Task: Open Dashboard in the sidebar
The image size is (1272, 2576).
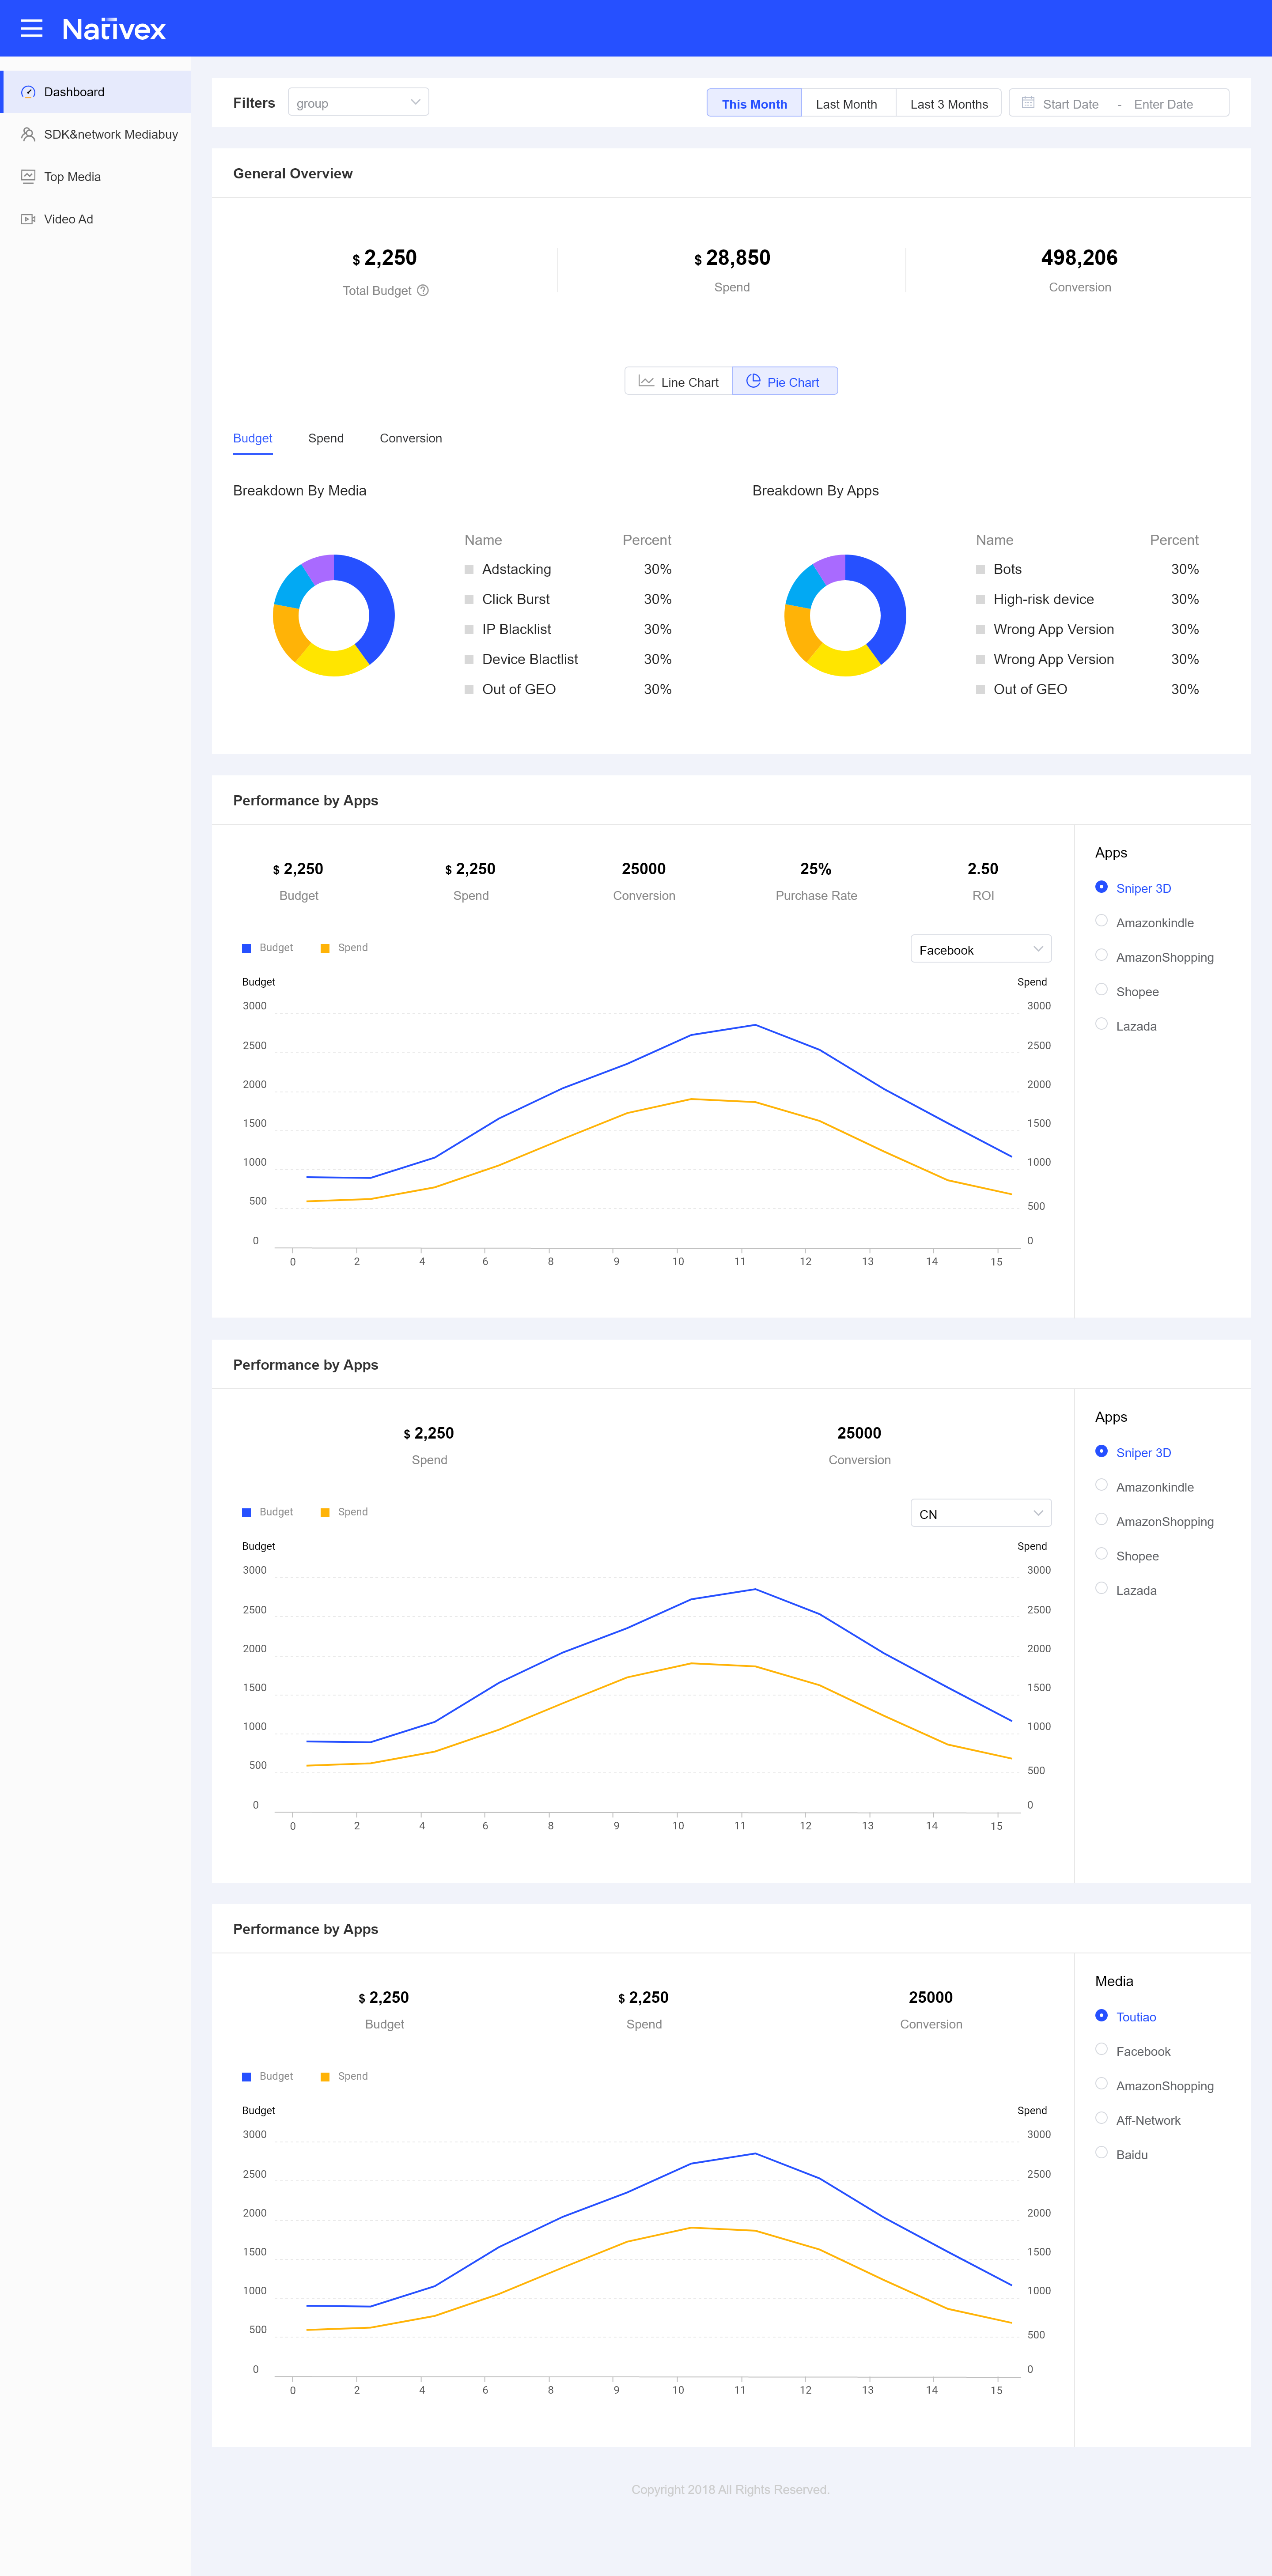Action: point(96,92)
